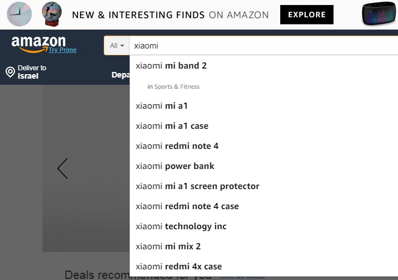The height and width of the screenshot is (280, 398).
Task: Click the speaker product image in banner
Action: point(379,15)
